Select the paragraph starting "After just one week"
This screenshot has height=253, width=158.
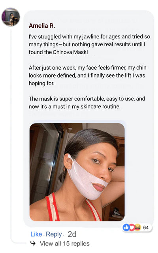coord(88,76)
